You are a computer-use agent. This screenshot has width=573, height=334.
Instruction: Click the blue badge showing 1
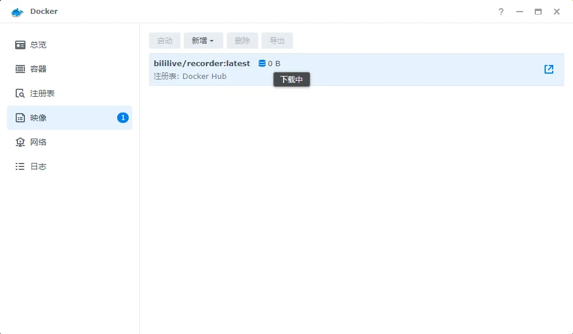point(123,118)
